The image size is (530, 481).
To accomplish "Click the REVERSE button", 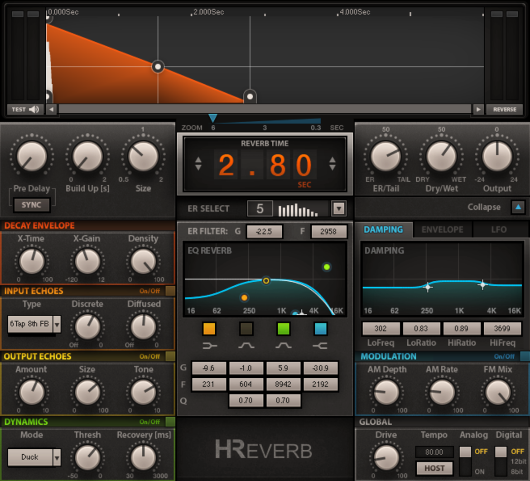I will click(504, 109).
